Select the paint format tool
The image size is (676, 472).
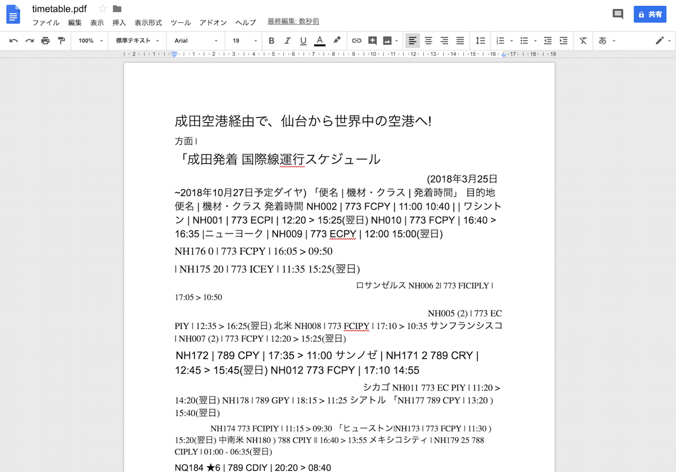pyautogui.click(x=61, y=41)
